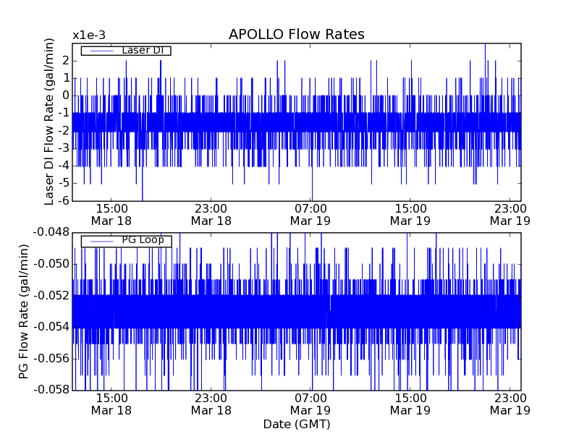Image resolution: width=579 pixels, height=434 pixels.
Task: Click the APOLLO Flow Rates chart title
Action: [296, 35]
